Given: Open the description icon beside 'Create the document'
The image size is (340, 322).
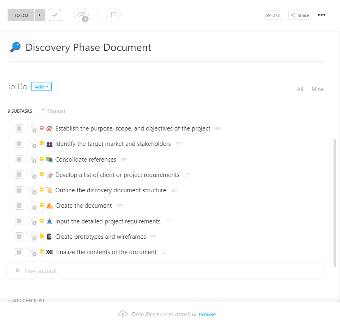Looking at the screenshot, I should (119, 206).
